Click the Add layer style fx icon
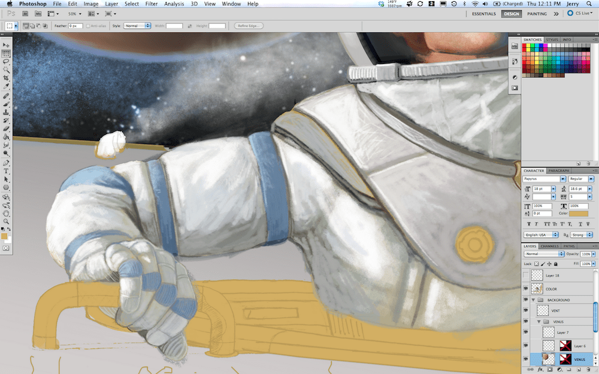The height and width of the screenshot is (374, 599). pyautogui.click(x=540, y=369)
